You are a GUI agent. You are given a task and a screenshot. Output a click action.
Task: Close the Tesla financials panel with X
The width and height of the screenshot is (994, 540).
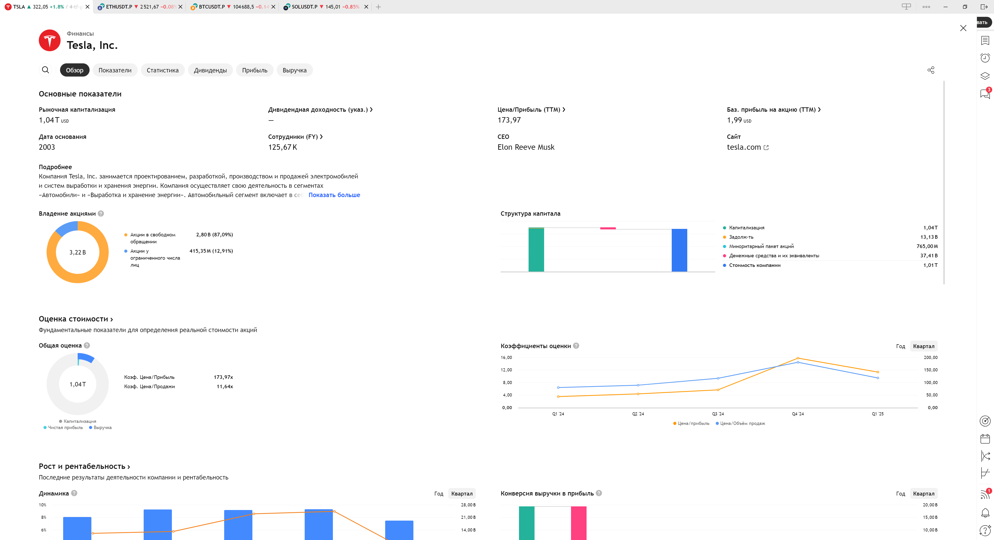pos(963,28)
